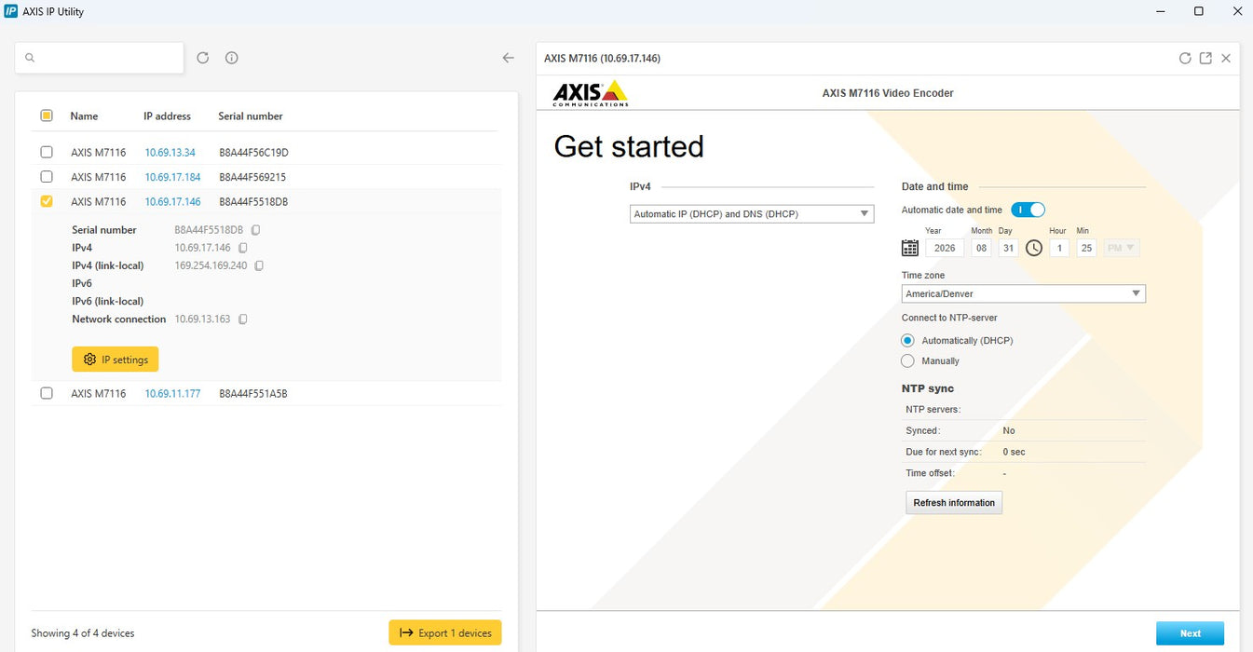Check the device 10.69.17.184 checkbox
Screen dimensions: 1253x652
click(47, 176)
